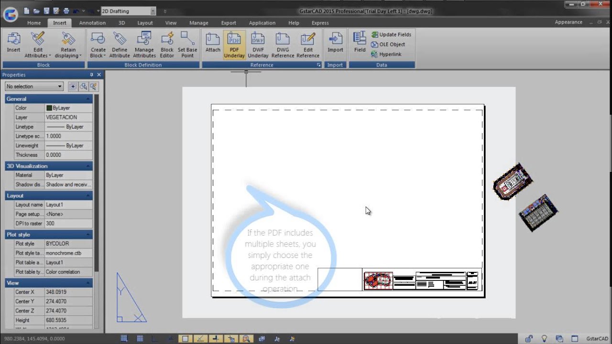The height and width of the screenshot is (344, 612).
Task: Click the Save As icon
Action: (x=56, y=11)
